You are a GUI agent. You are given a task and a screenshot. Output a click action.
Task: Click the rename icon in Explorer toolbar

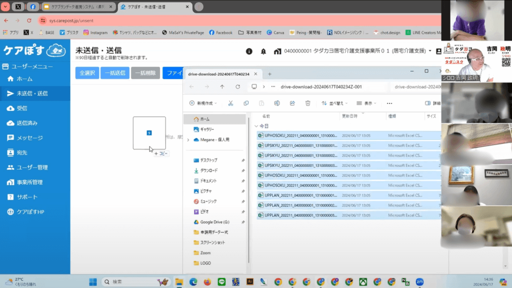coord(277,103)
